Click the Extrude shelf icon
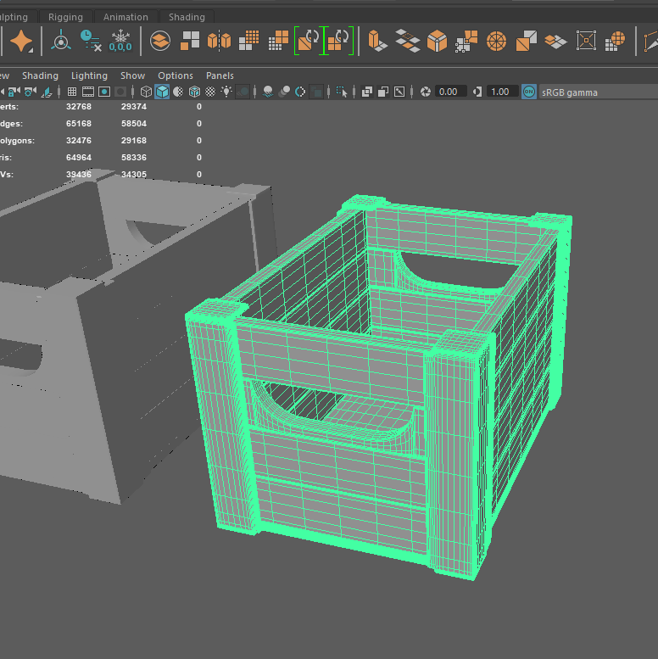This screenshot has width=658, height=659. [378, 40]
